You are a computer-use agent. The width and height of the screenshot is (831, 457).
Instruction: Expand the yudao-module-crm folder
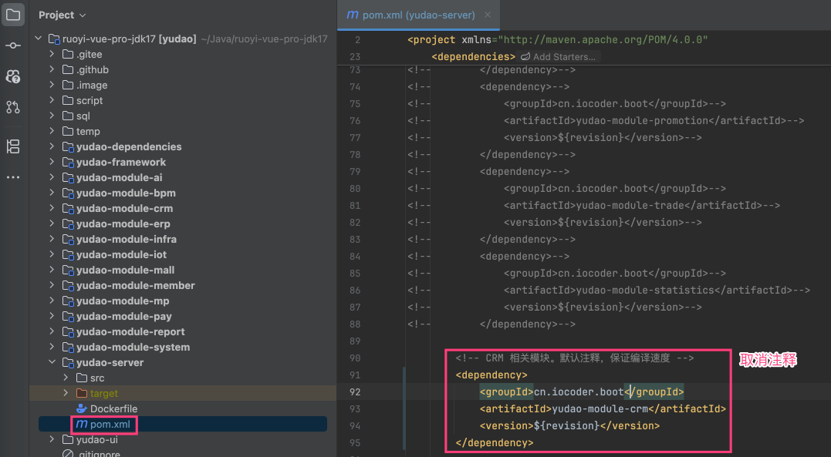pyautogui.click(x=52, y=208)
